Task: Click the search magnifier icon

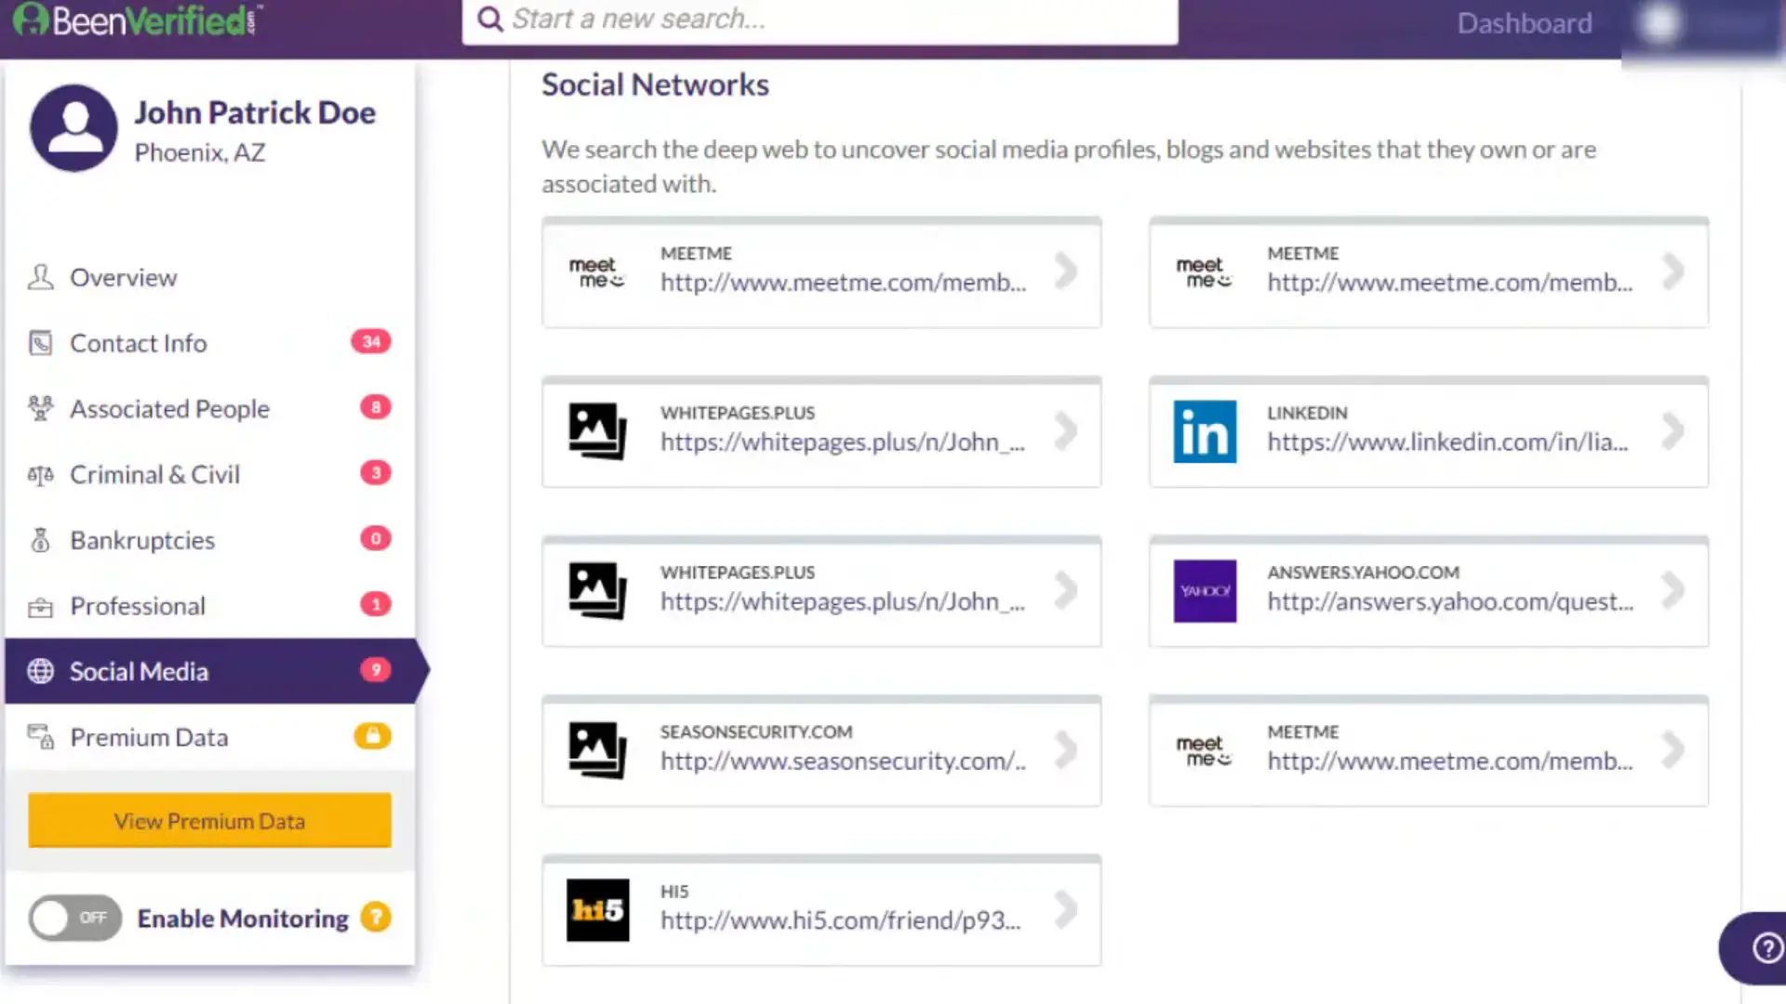Action: (x=490, y=19)
